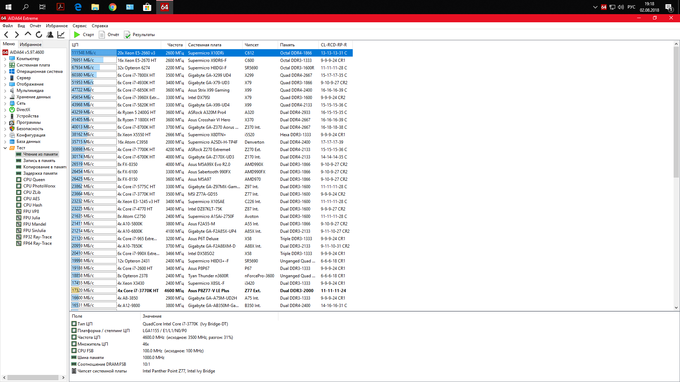
Task: Click the Refresh toolbar icon
Action: pos(39,35)
